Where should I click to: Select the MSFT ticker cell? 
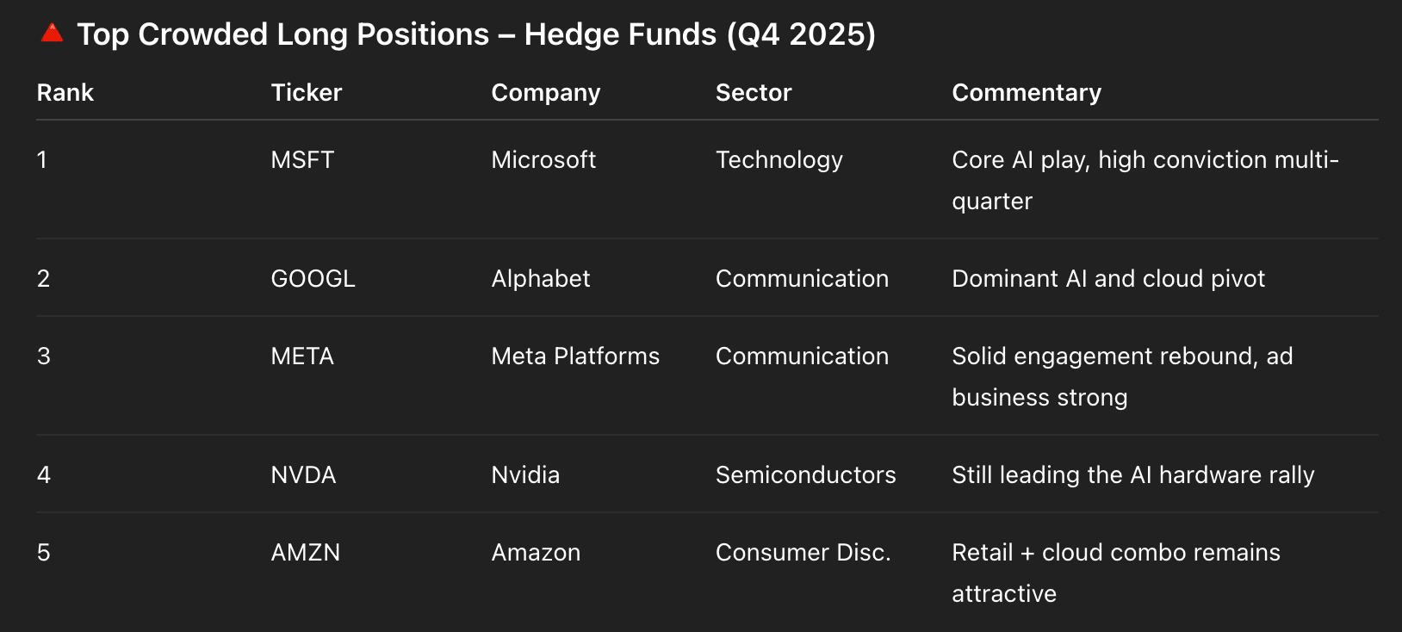pyautogui.click(x=302, y=159)
